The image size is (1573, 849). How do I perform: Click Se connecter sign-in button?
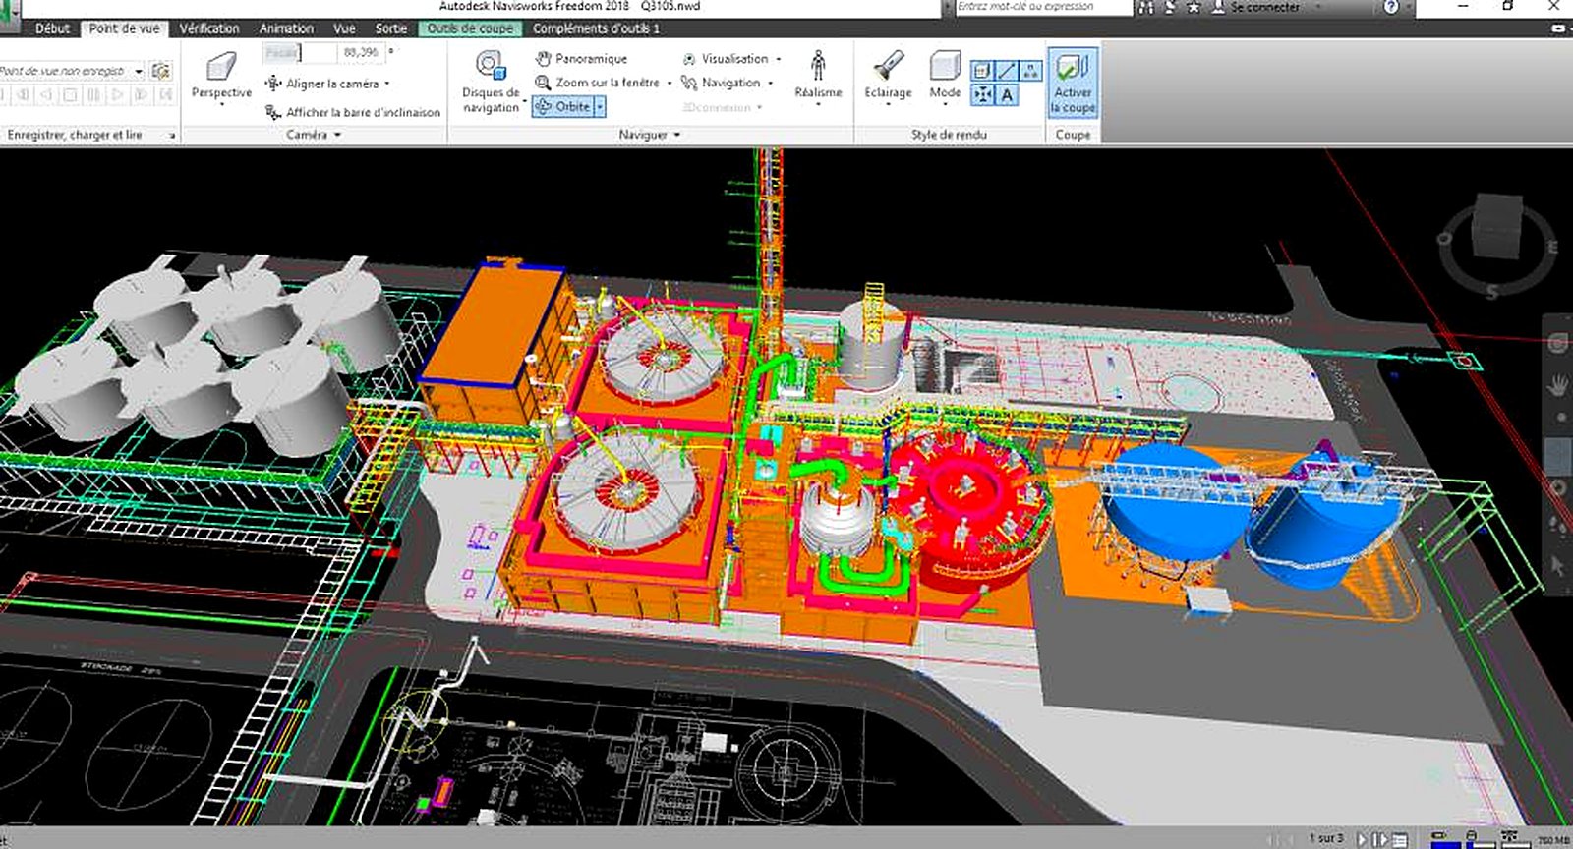point(1256,7)
